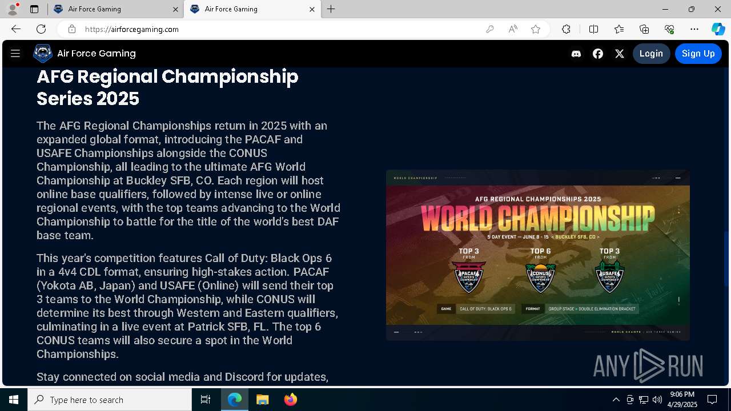Click the Air Force Gaming logo
Screen dimensions: 731x411
coord(43,54)
